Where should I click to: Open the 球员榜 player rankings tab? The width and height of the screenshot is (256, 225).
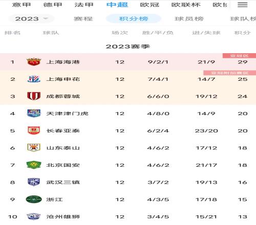(189, 18)
